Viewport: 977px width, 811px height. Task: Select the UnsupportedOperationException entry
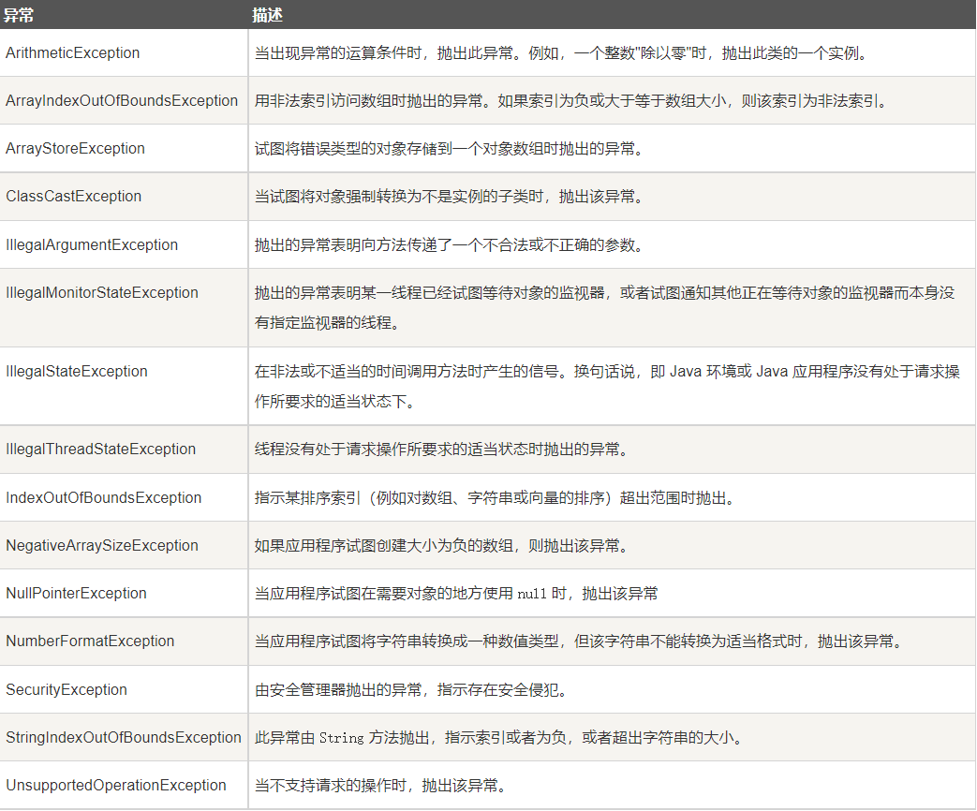tap(116, 786)
